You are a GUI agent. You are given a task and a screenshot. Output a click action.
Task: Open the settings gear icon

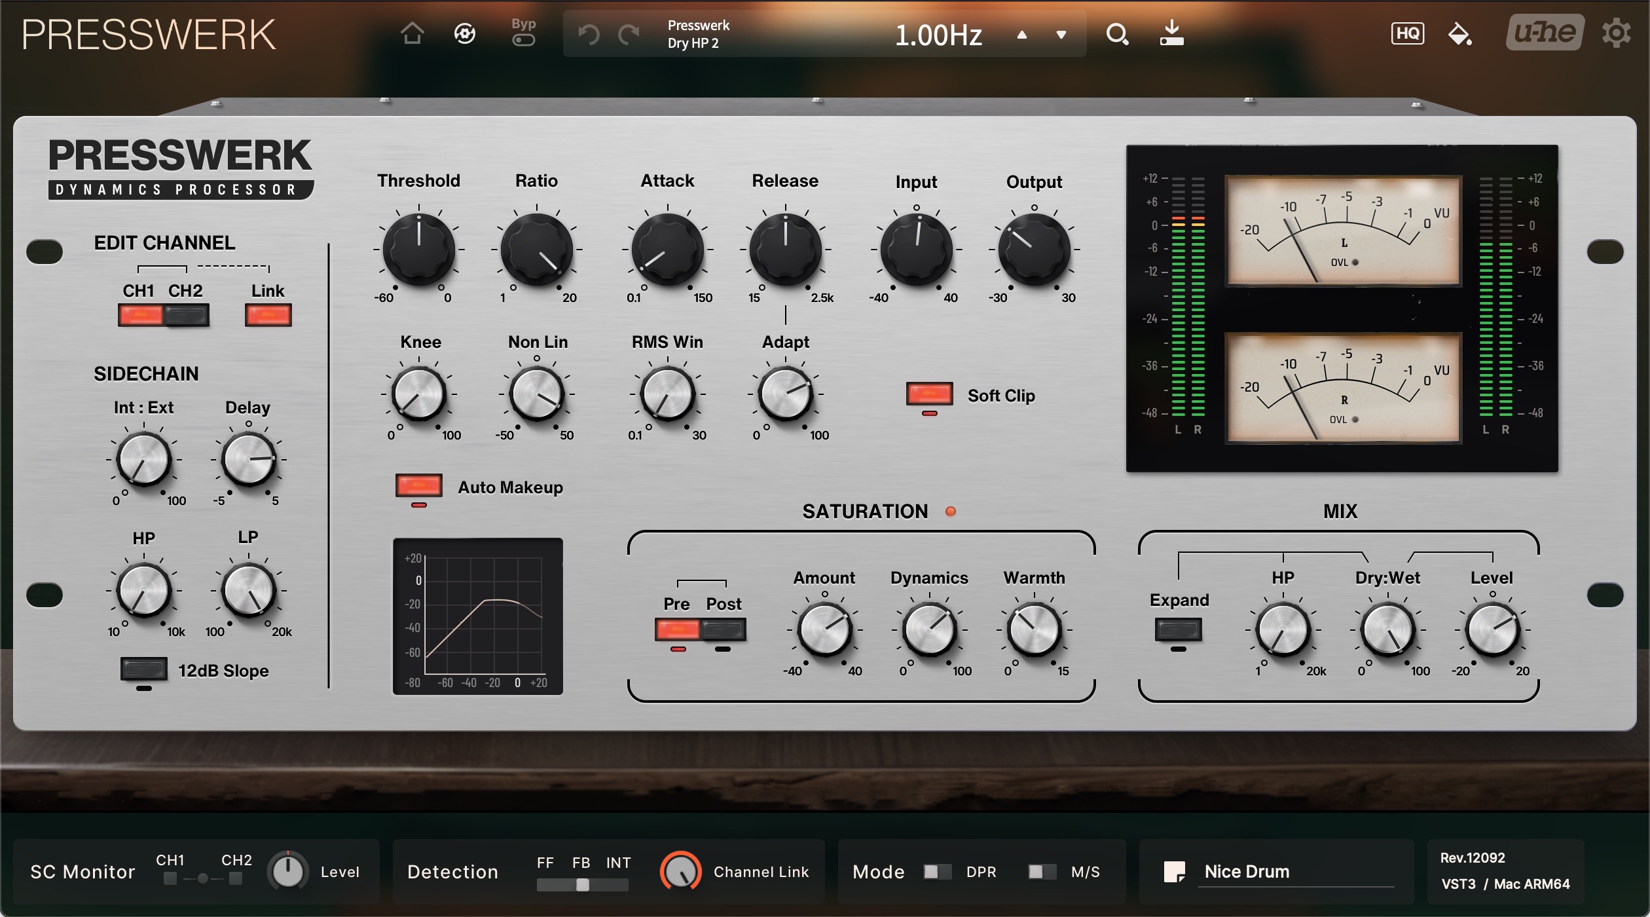(x=1617, y=33)
